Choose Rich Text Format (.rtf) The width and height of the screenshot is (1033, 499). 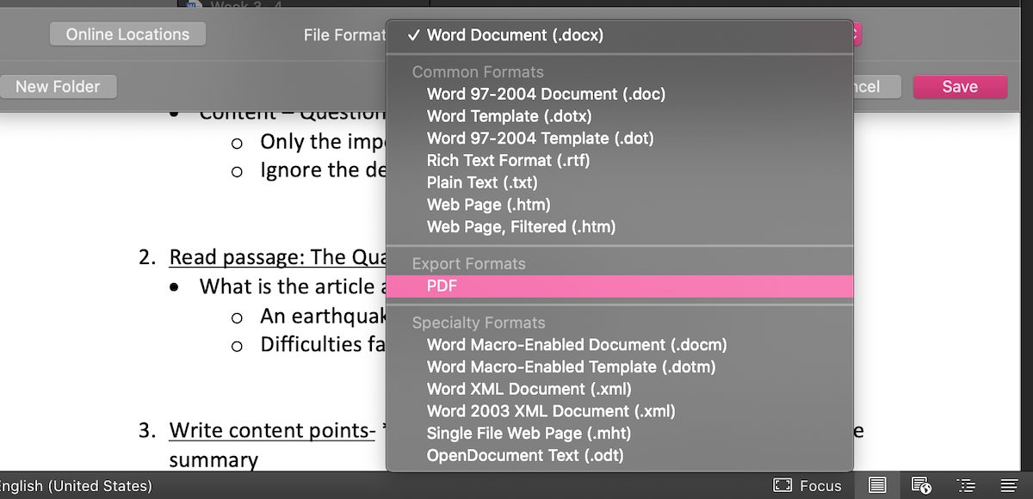click(x=508, y=160)
